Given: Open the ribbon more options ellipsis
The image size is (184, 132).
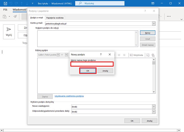Looking at the screenshot, I should point(169,16).
